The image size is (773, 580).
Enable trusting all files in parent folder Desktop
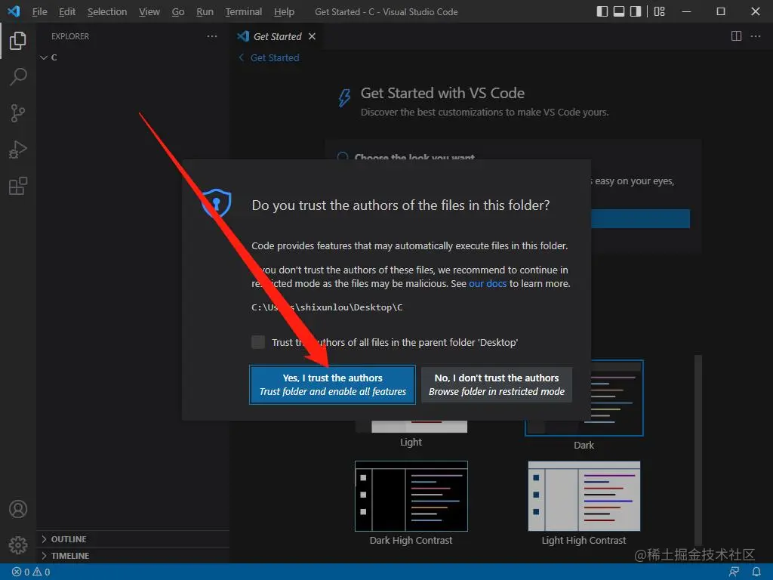click(258, 341)
